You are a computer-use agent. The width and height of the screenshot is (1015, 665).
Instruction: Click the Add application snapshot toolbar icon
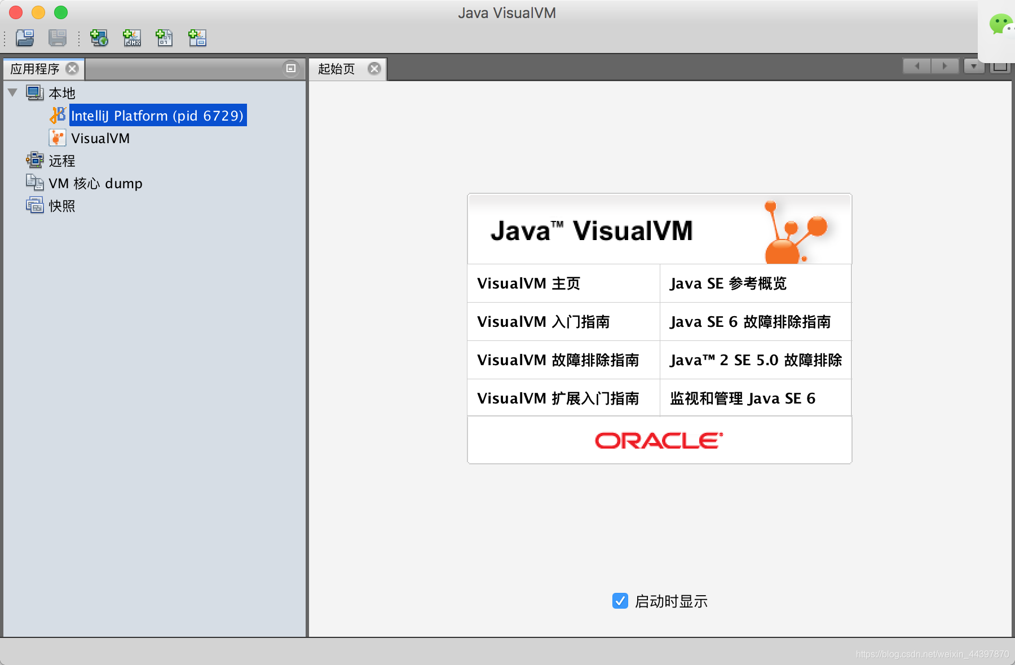[x=197, y=38]
